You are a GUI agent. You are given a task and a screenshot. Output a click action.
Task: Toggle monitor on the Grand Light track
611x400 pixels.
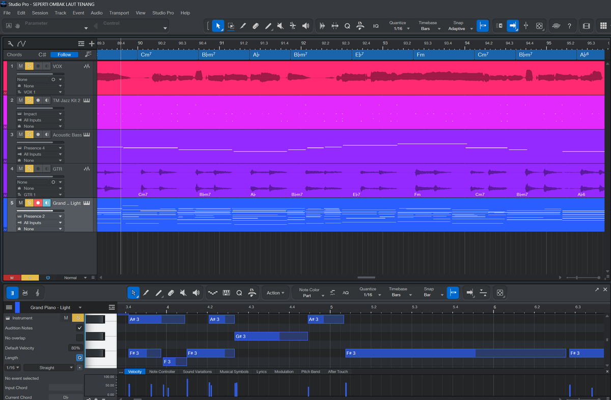pyautogui.click(x=47, y=203)
